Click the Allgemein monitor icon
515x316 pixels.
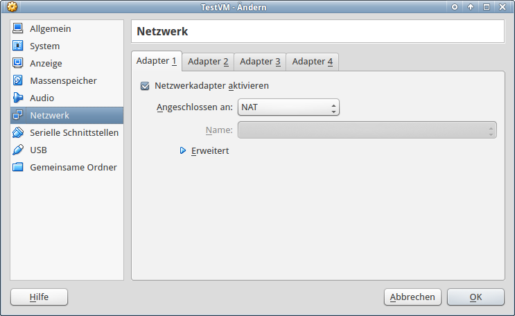pos(18,29)
